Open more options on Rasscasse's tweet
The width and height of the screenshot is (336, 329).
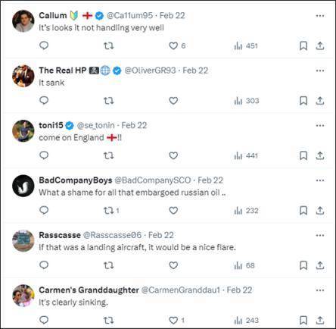(x=320, y=235)
